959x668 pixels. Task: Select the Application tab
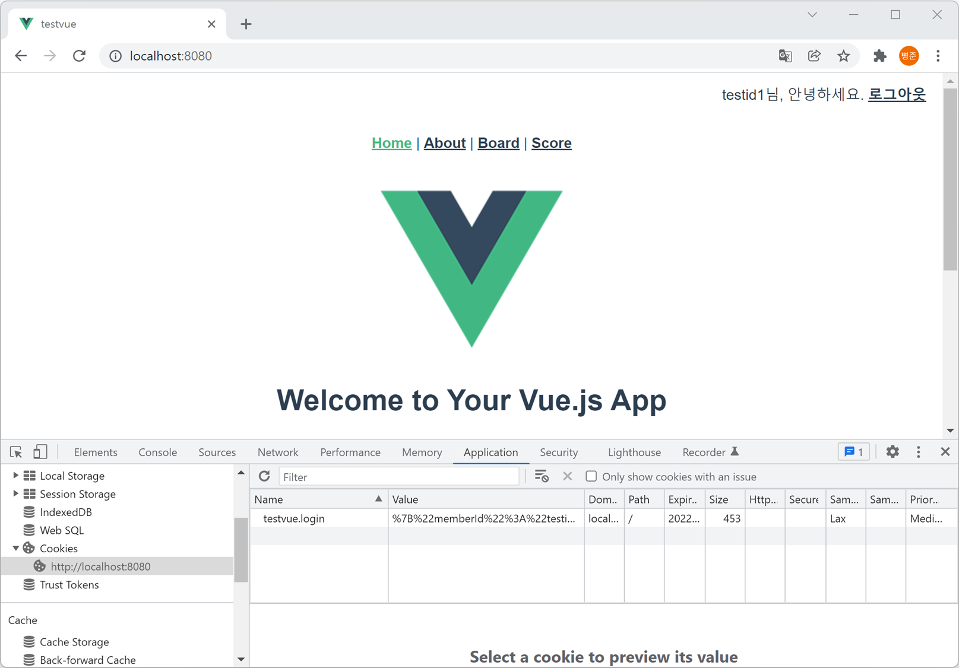coord(490,452)
